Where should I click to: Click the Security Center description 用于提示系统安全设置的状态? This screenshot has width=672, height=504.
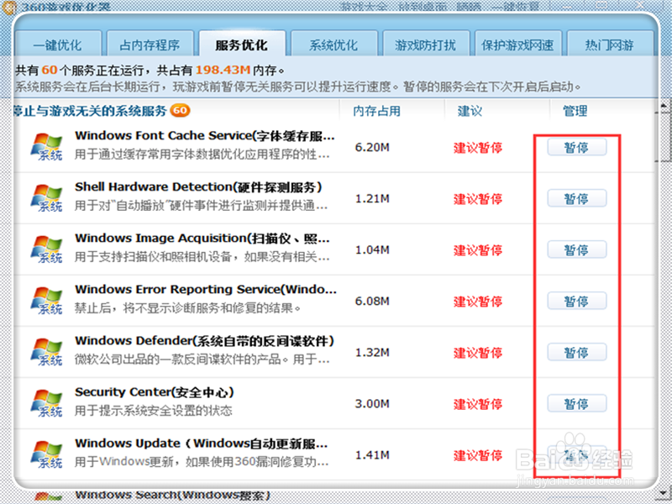tap(154, 411)
